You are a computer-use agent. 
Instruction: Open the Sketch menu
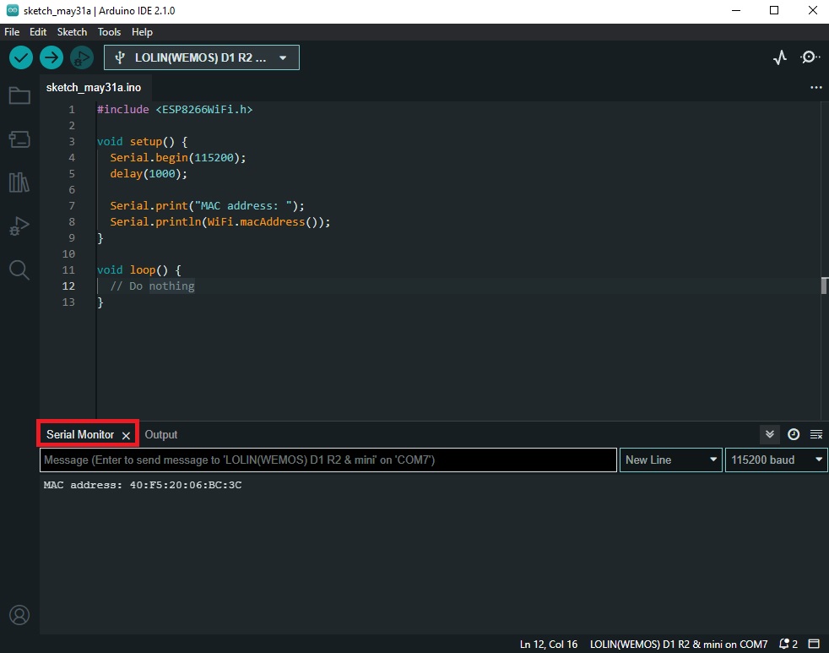[72, 31]
